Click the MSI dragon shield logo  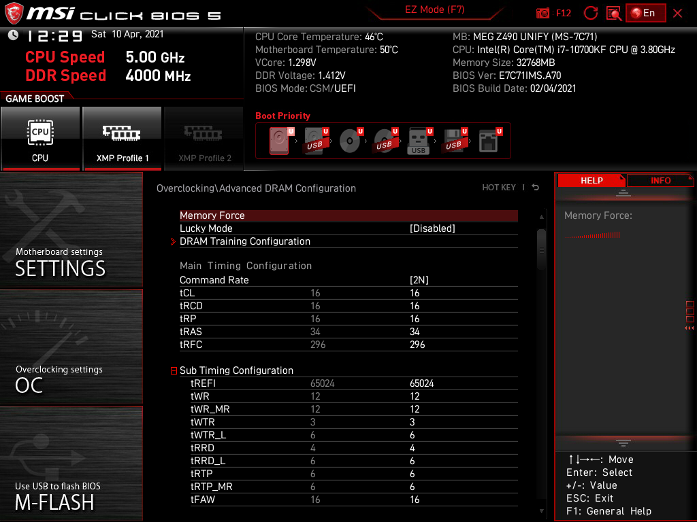pos(14,13)
